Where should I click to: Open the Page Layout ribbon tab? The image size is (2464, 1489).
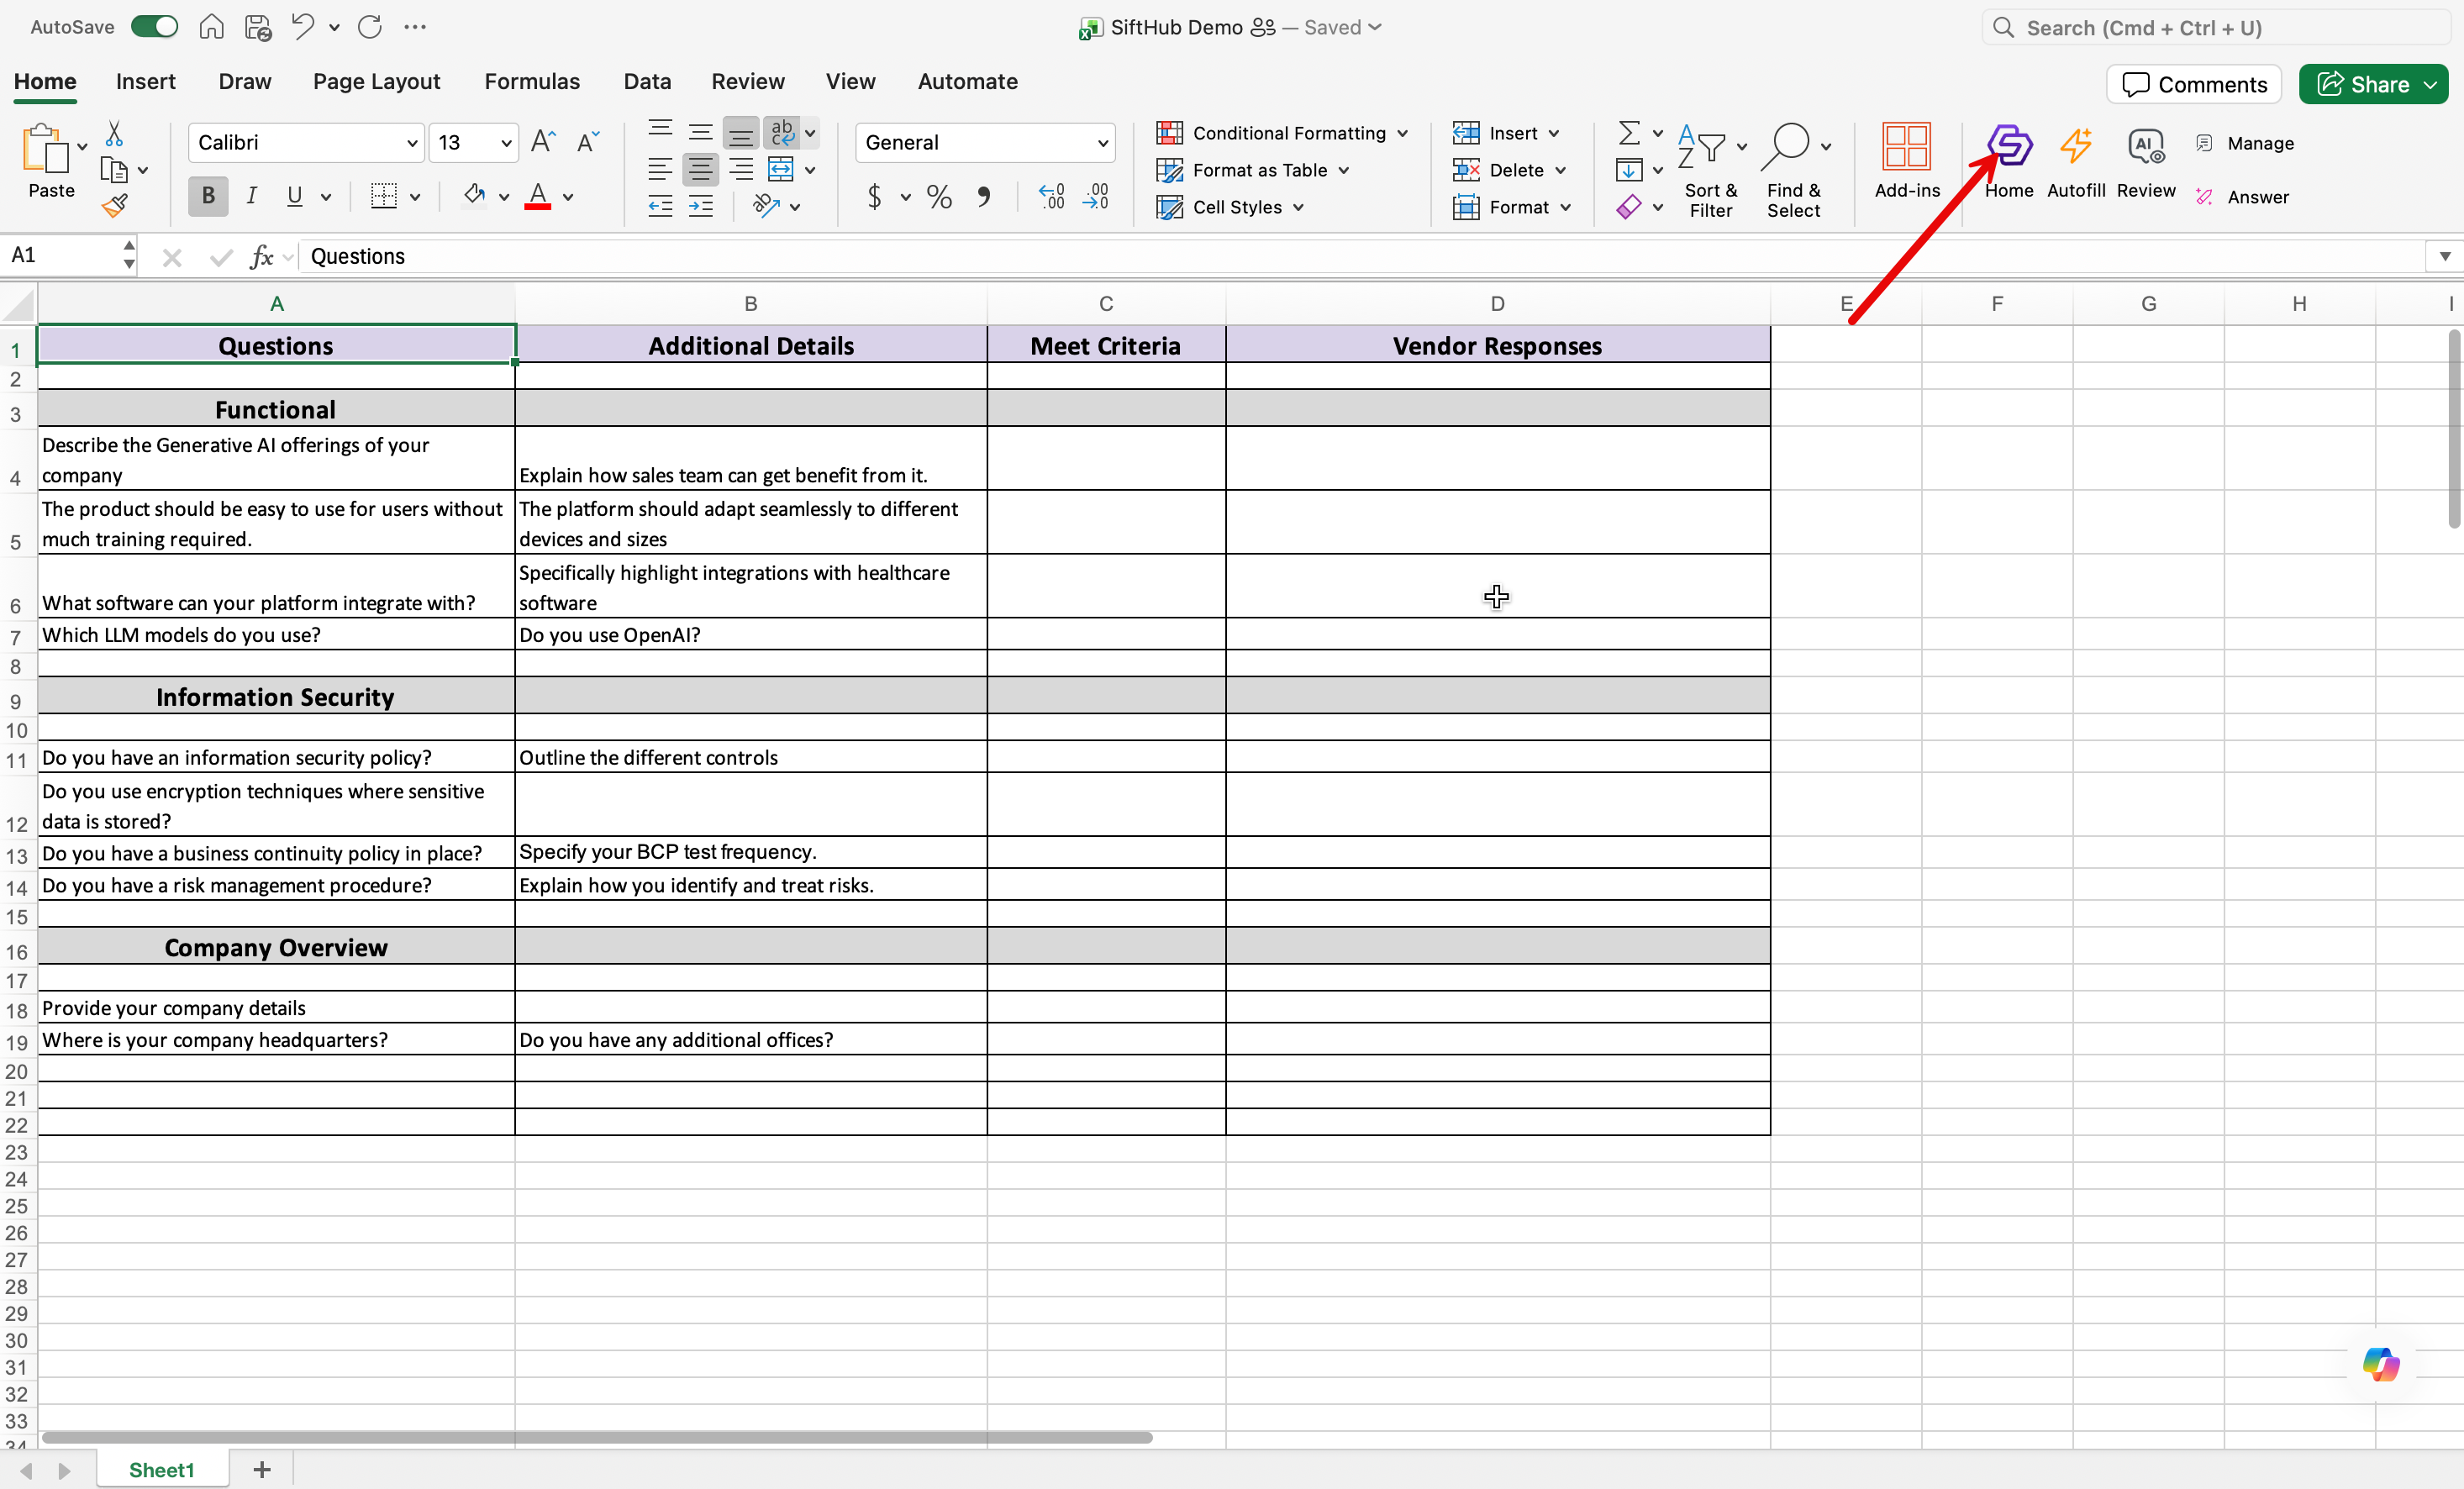(x=376, y=82)
